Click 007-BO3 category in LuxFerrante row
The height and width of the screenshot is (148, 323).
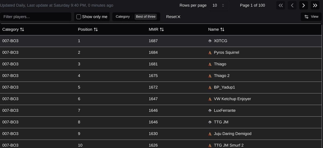(x=10, y=110)
